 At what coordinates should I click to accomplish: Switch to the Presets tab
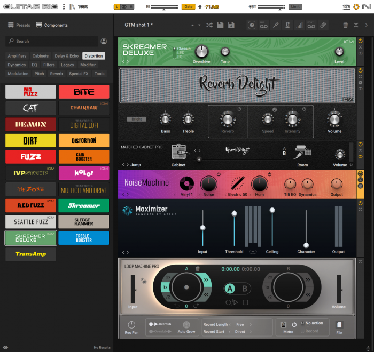point(19,25)
